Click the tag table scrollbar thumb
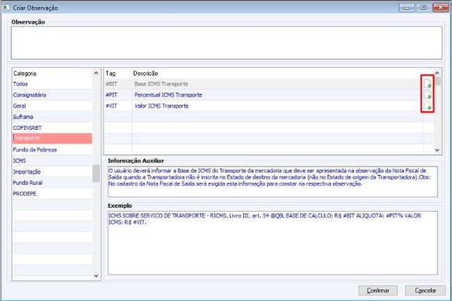 point(438,81)
